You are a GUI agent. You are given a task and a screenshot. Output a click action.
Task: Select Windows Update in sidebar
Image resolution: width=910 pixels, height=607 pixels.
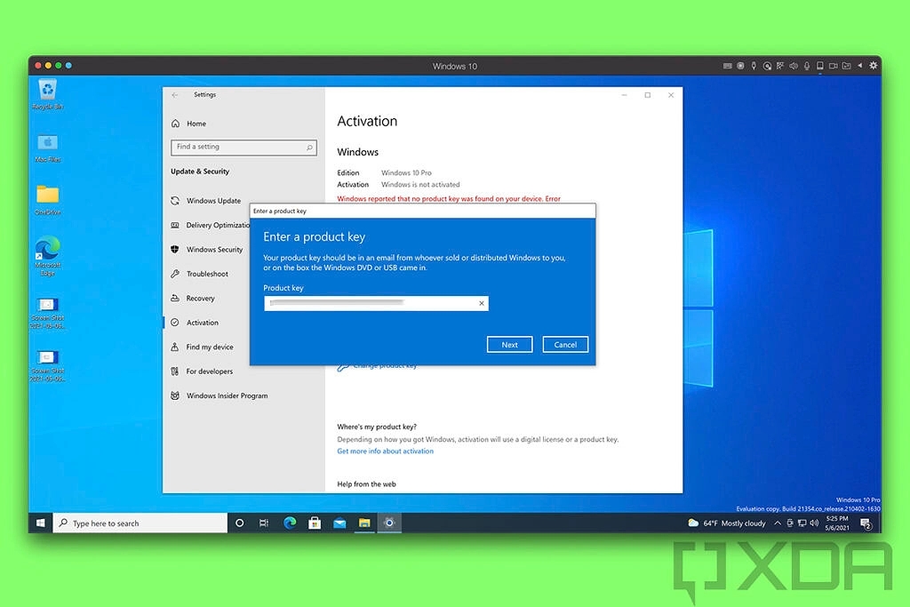point(213,201)
